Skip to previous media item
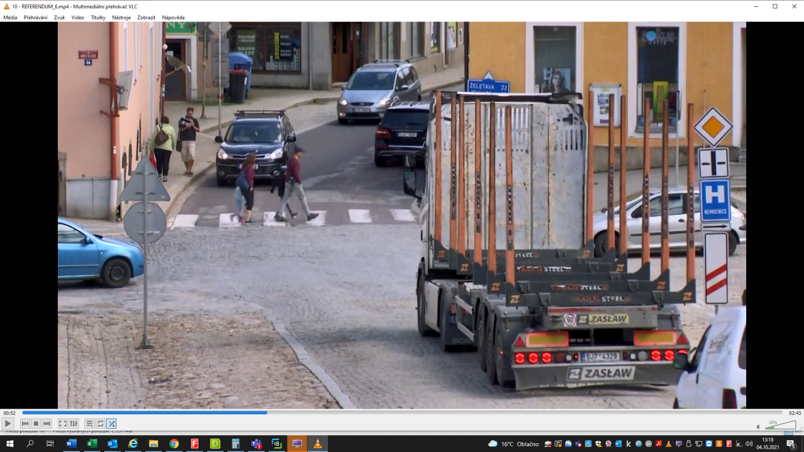This screenshot has width=804, height=452. 25,424
